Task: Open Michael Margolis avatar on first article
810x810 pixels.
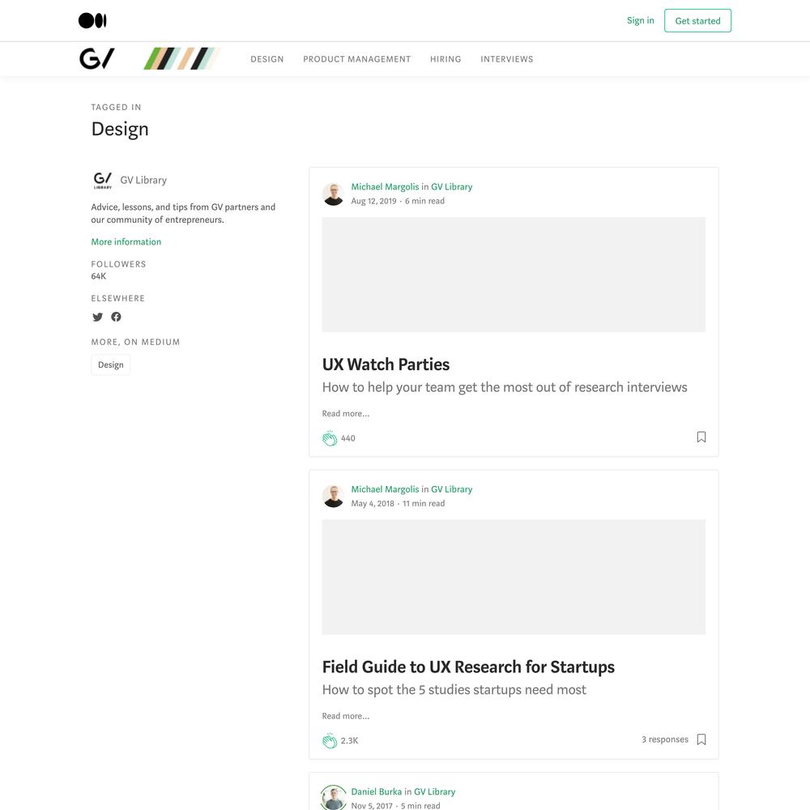Action: [x=333, y=194]
